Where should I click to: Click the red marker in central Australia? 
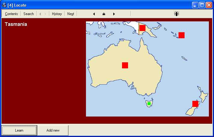tap(125, 65)
